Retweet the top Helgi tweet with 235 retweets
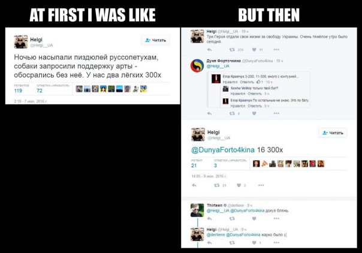The width and height of the screenshot is (362, 253). point(232,50)
